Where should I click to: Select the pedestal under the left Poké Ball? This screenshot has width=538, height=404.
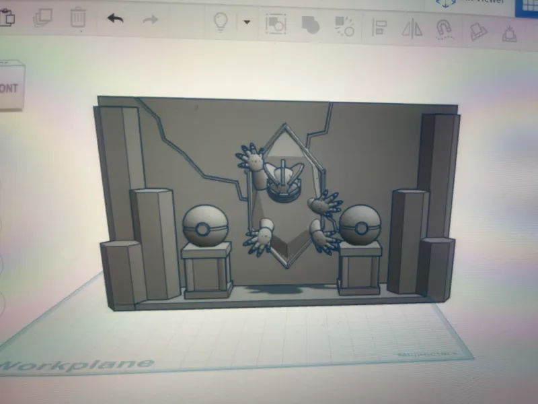click(206, 270)
